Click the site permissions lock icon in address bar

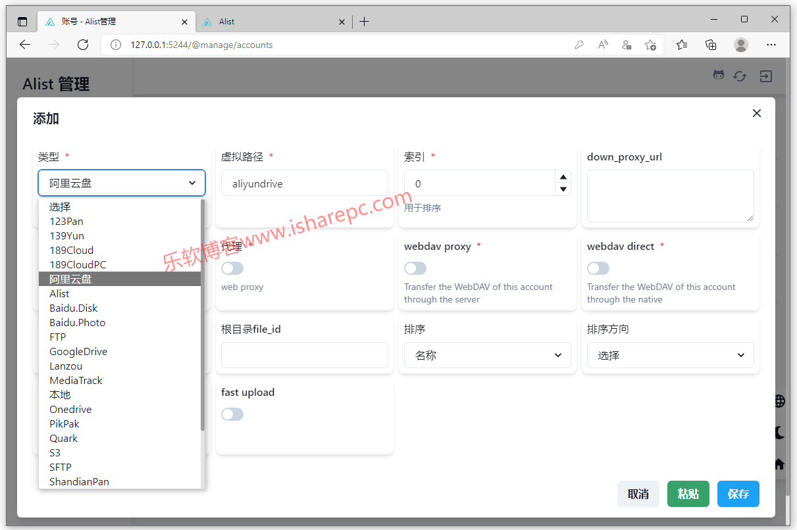[x=627, y=45]
